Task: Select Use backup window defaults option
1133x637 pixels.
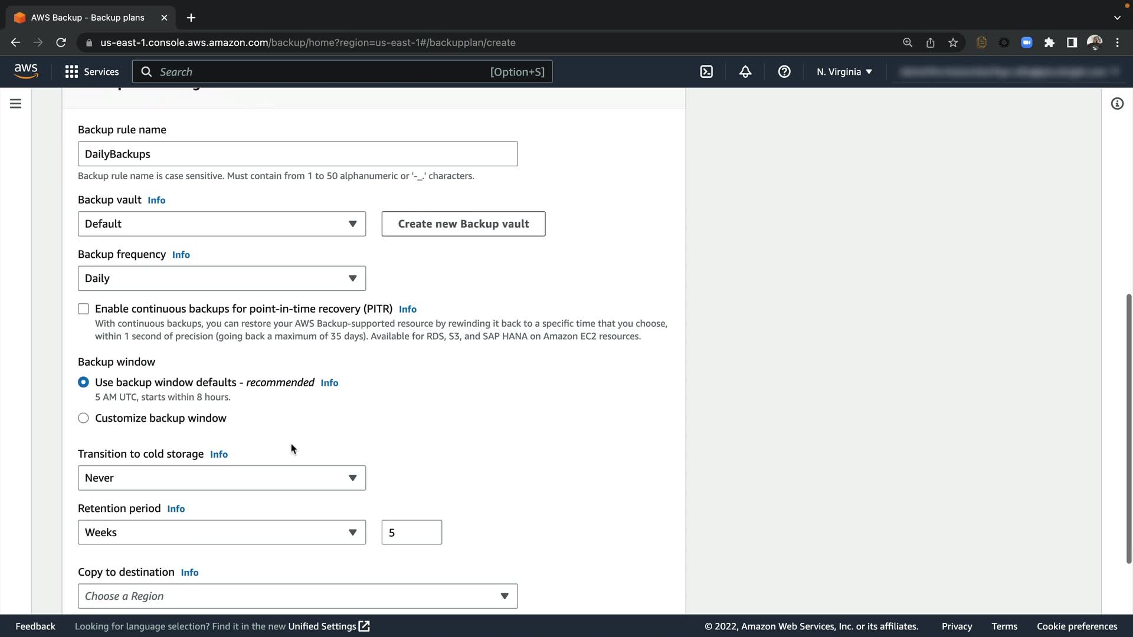Action: click(x=83, y=382)
